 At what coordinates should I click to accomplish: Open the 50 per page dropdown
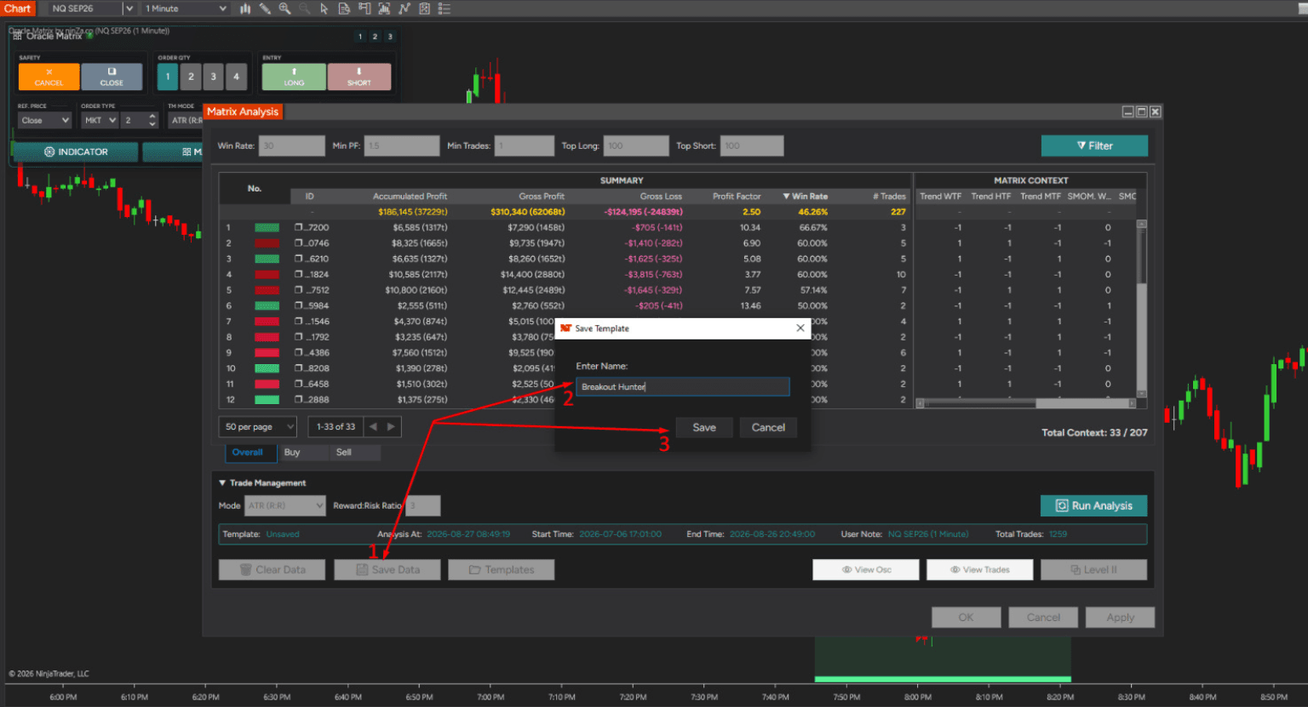[257, 427]
